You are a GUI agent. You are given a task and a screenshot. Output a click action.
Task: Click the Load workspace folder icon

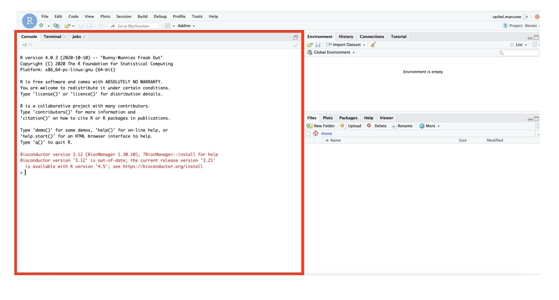[310, 45]
